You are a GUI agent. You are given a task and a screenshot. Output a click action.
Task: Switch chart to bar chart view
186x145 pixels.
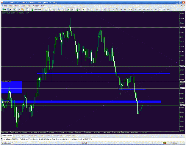[x=46, y=10]
